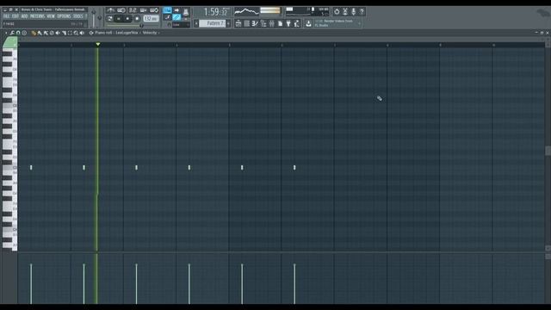Open the undo history circular arrow icon

[337, 11]
